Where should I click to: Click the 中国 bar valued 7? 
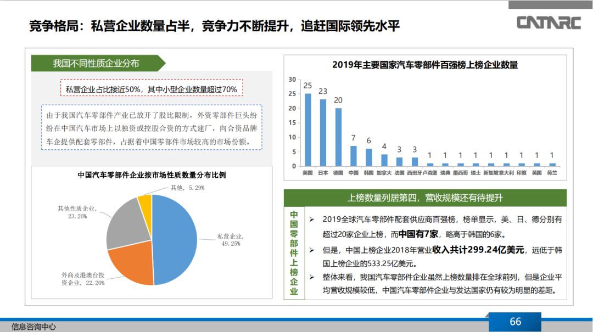click(354, 156)
